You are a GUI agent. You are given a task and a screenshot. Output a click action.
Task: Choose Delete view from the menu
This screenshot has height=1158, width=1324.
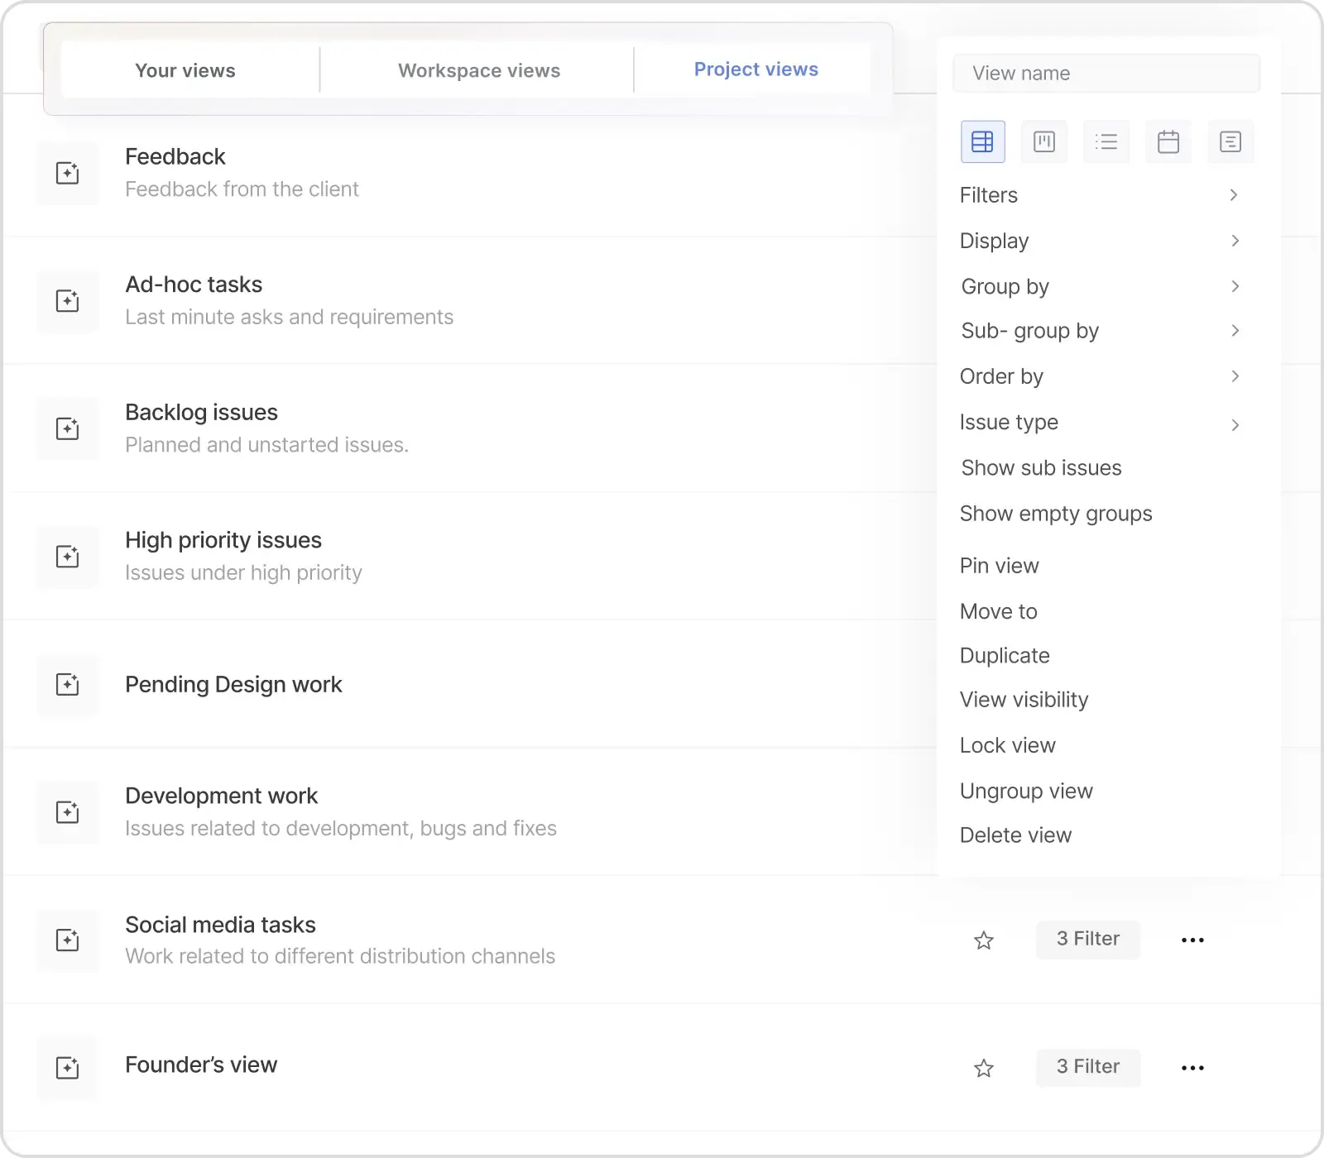coord(1015,835)
